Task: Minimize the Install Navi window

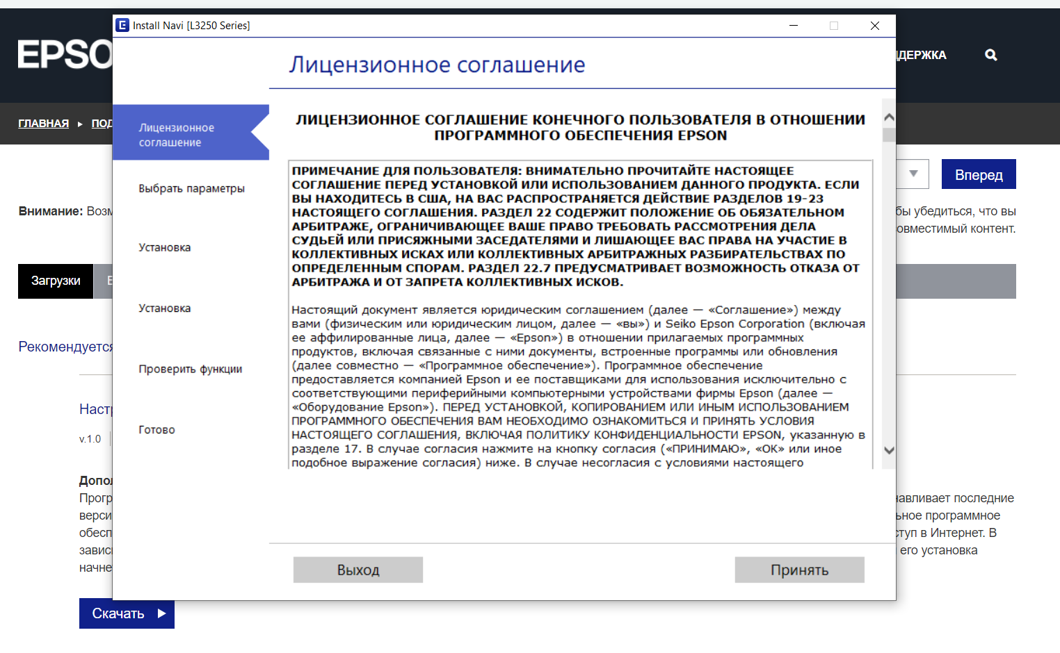Action: pos(793,26)
